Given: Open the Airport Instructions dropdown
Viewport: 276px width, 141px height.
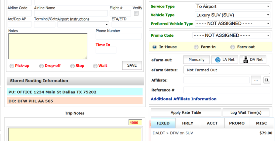Looking at the screenshot, I should pos(83,24).
